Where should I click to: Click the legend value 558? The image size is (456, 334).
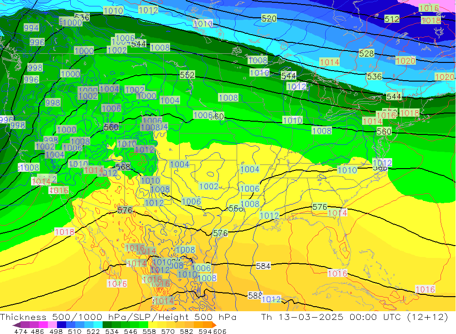[x=149, y=331]
